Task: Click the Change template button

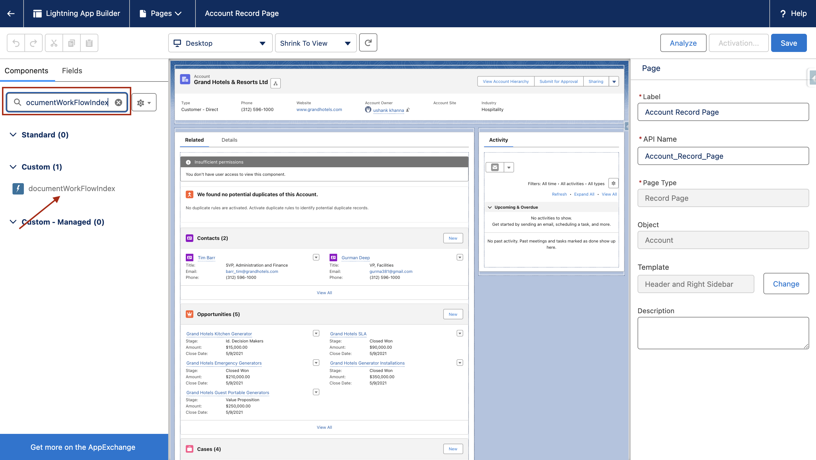Action: click(x=786, y=284)
